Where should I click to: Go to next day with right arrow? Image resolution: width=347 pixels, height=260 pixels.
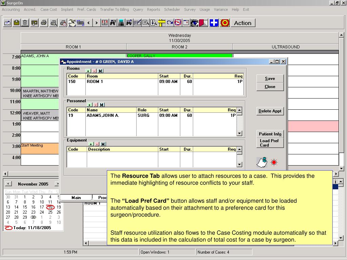[x=96, y=23]
